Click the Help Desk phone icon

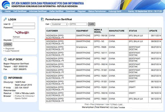click(x=5, y=59)
